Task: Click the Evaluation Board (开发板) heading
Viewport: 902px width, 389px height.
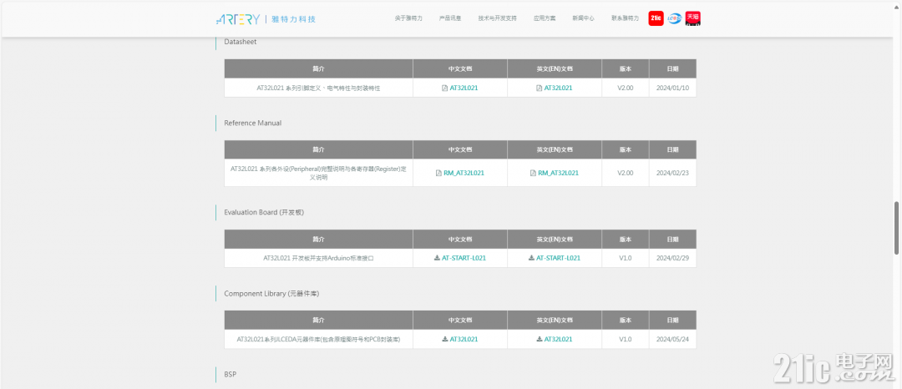Action: click(264, 212)
